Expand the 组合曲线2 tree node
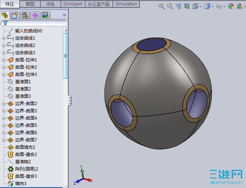 4,45
